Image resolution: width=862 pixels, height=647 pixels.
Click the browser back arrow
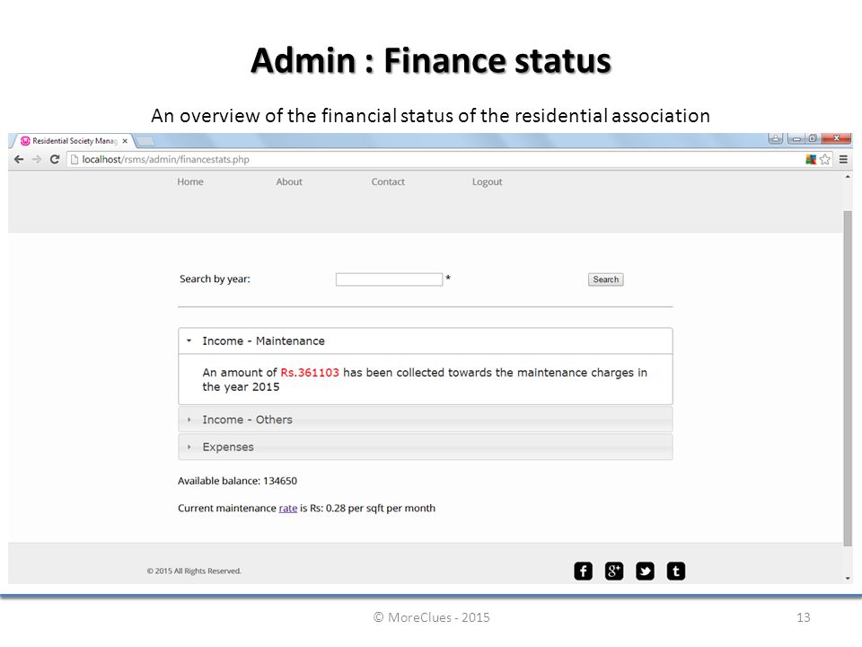pyautogui.click(x=19, y=160)
